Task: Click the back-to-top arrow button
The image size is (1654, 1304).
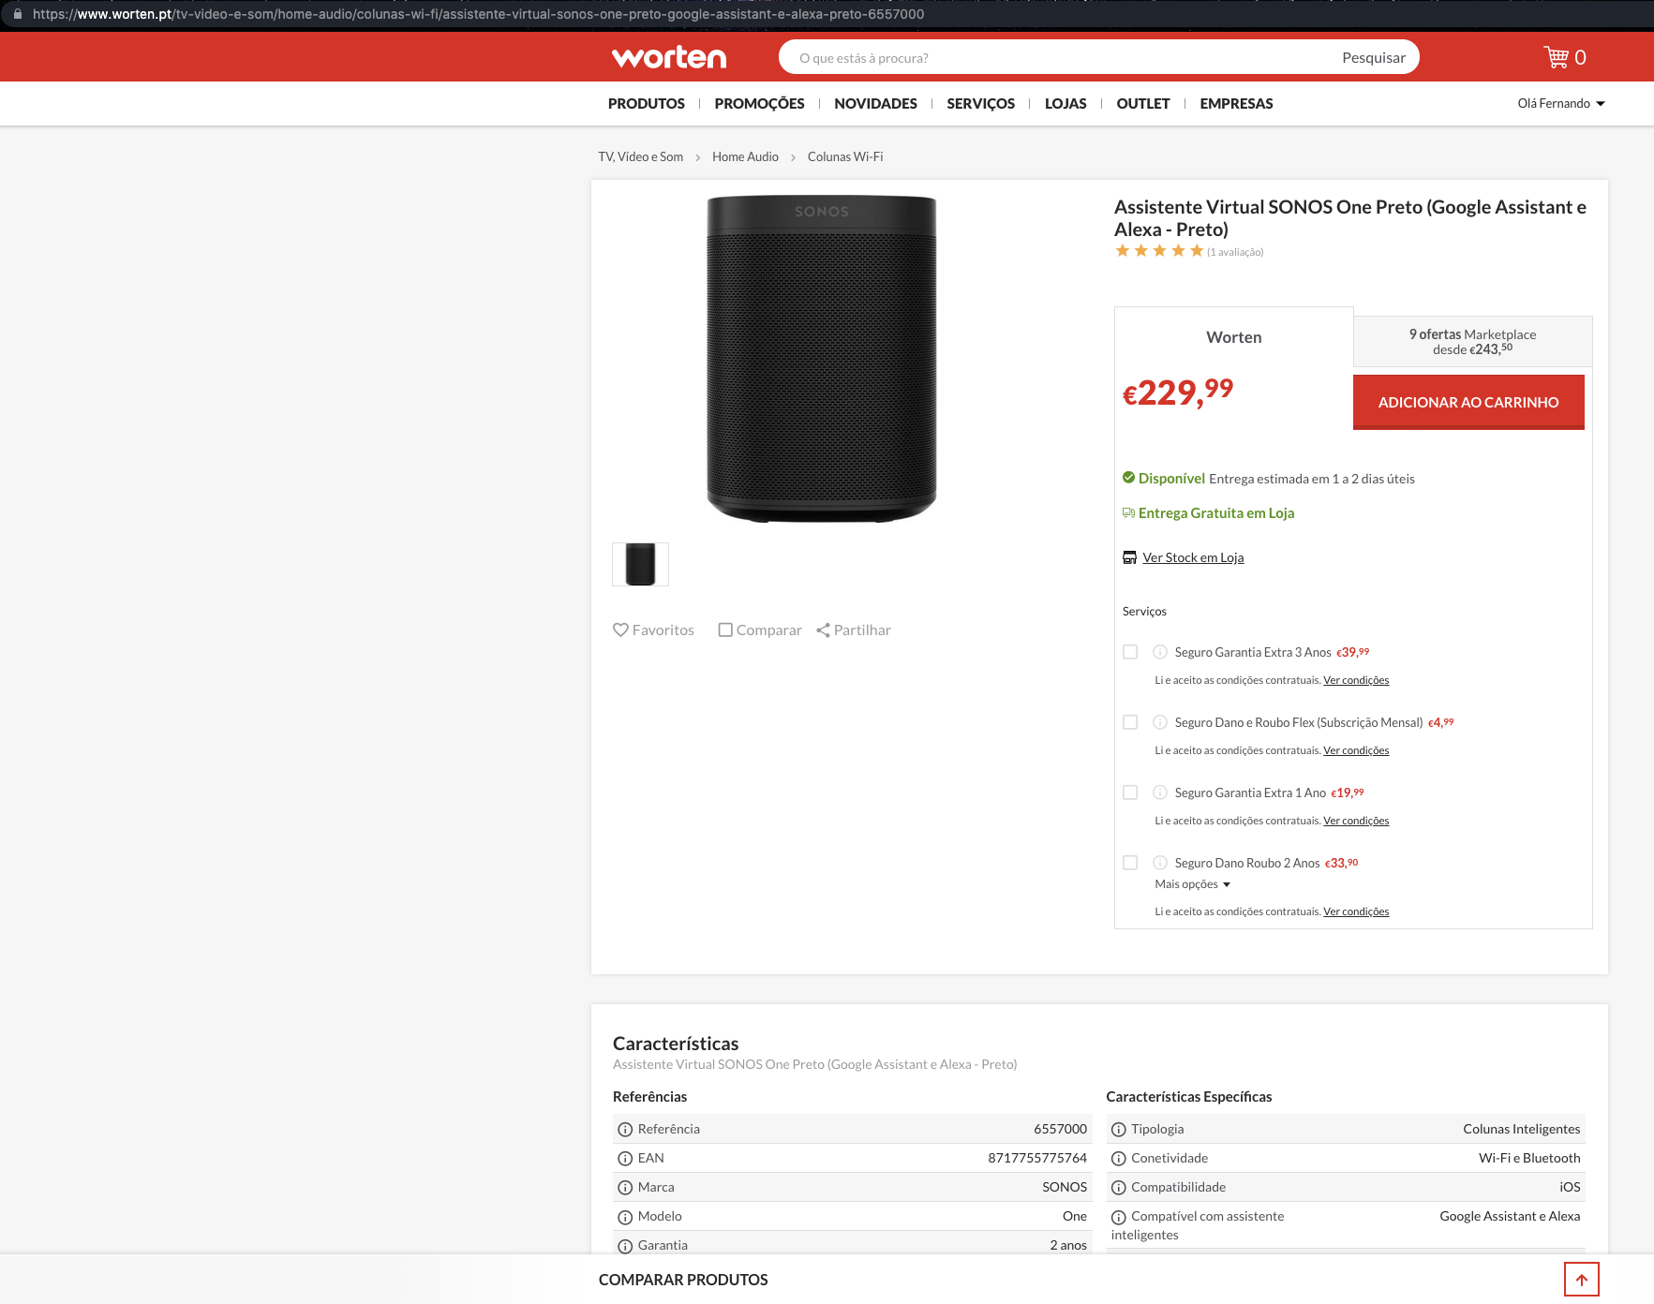Action: [1582, 1280]
